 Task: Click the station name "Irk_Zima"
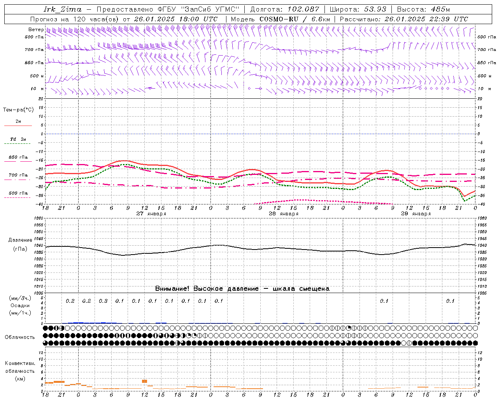coord(62,10)
